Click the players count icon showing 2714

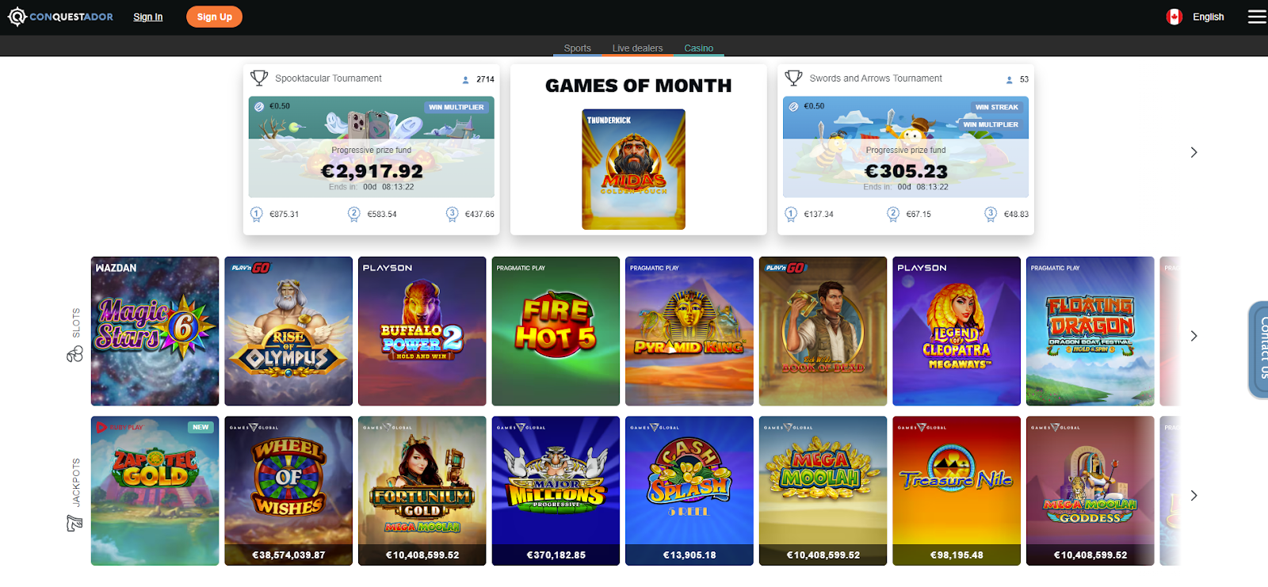[x=465, y=80]
